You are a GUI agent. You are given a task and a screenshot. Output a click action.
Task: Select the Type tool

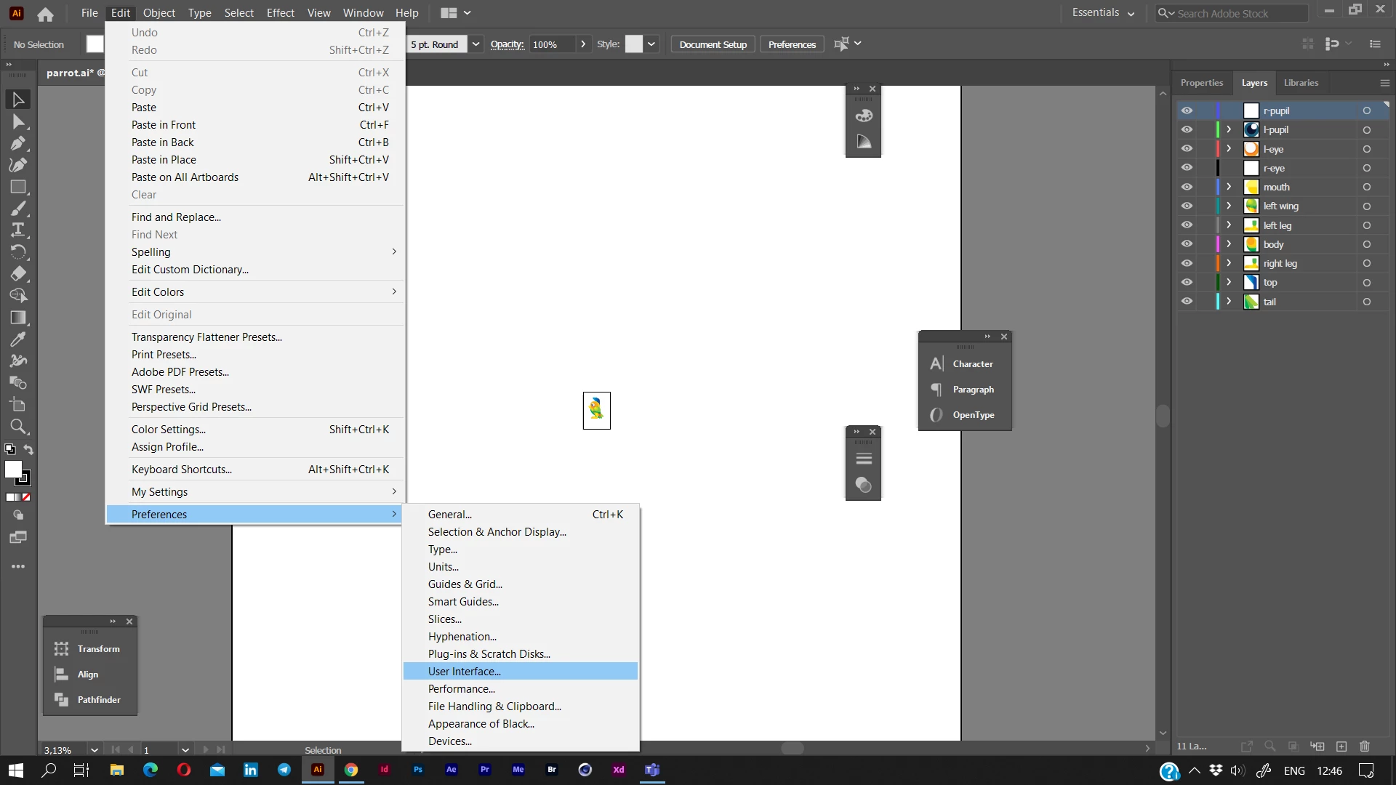click(18, 230)
